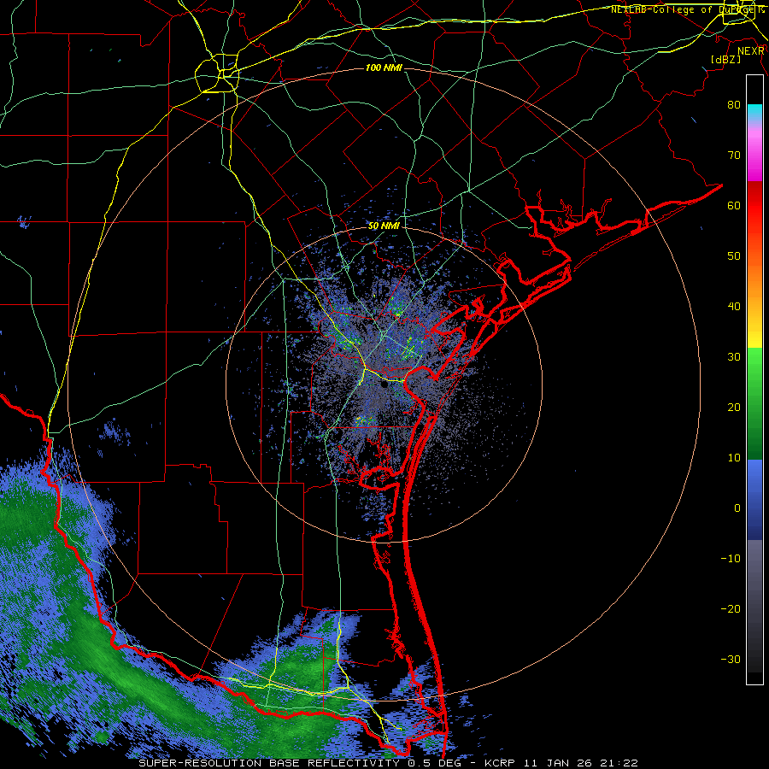Click the 40 value on the dBZ scale

pyautogui.click(x=734, y=307)
